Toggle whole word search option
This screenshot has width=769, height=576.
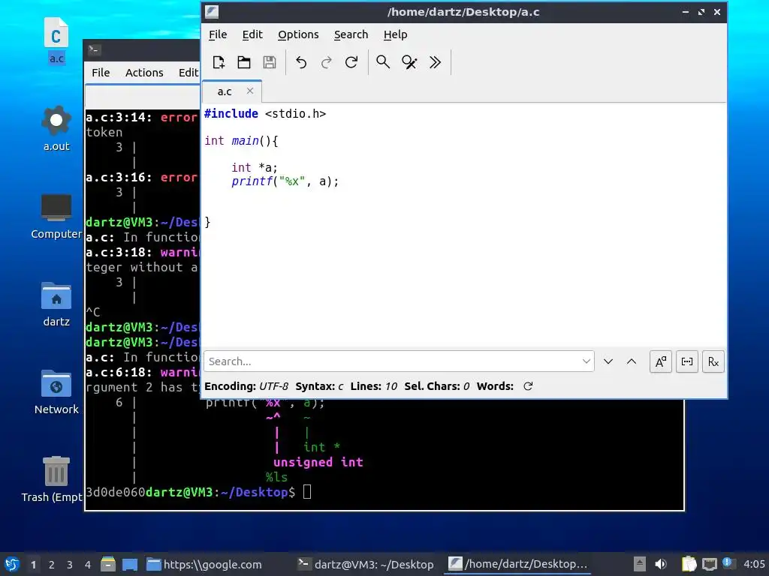pyautogui.click(x=687, y=362)
